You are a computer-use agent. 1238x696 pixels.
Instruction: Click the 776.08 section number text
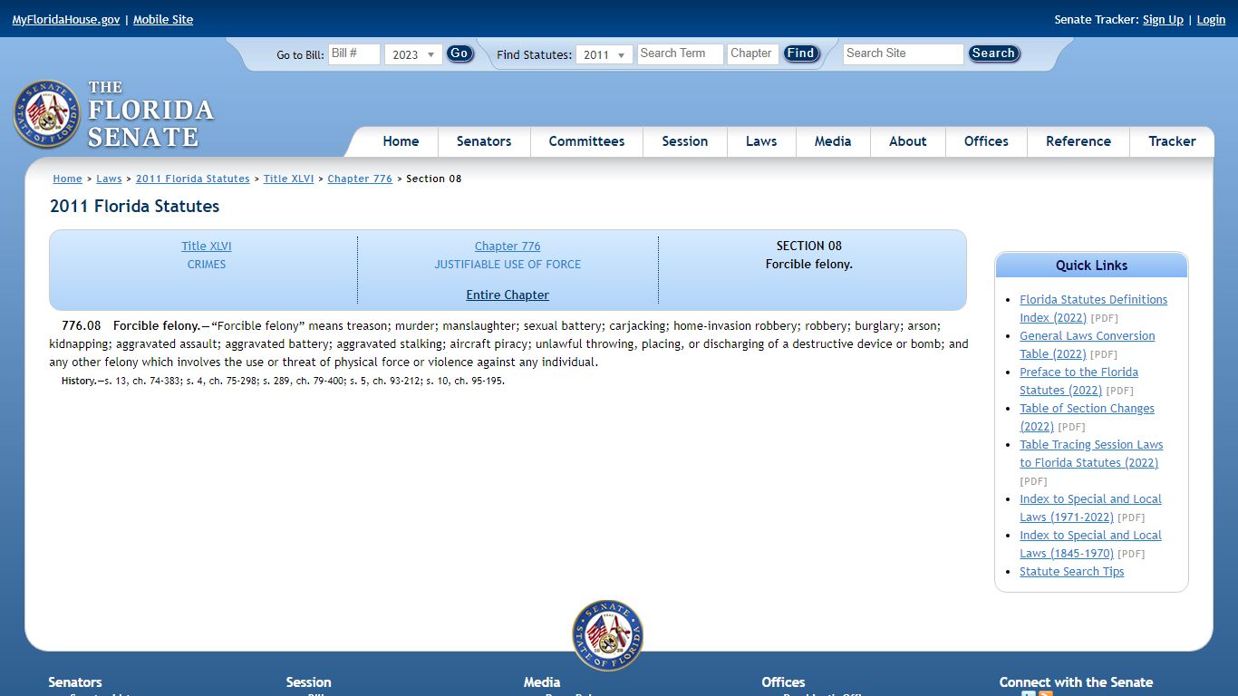[82, 325]
